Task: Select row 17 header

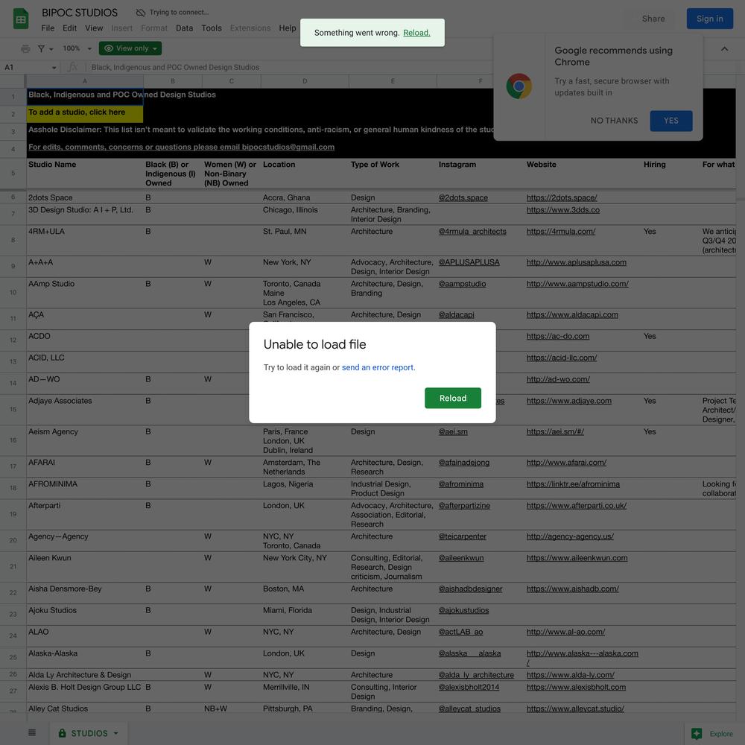Action: pyautogui.click(x=13, y=466)
